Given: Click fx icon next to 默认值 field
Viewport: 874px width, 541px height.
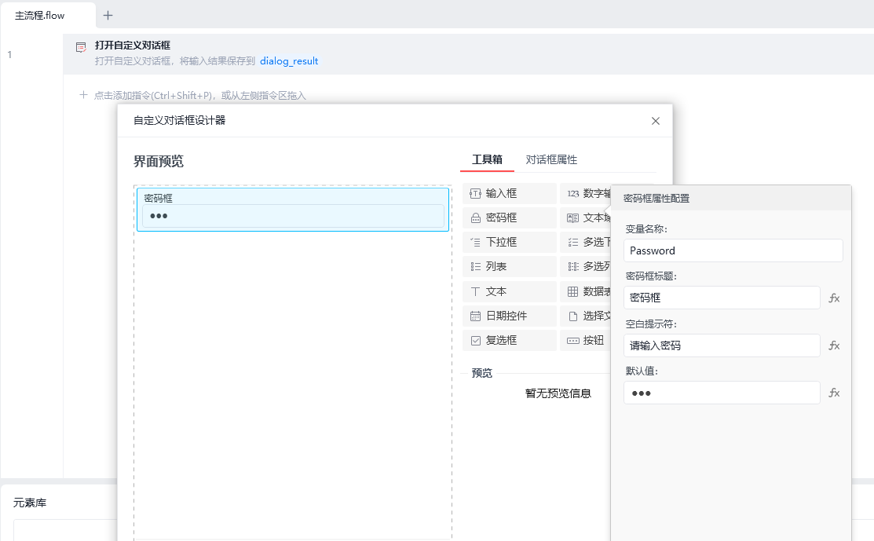Looking at the screenshot, I should click(x=835, y=393).
